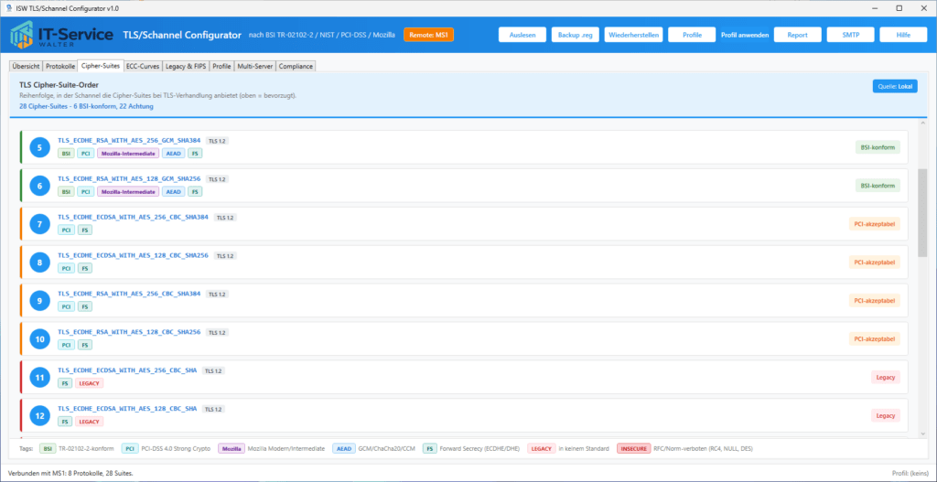
Task: Click Legacy status on suite 11
Action: pyautogui.click(x=885, y=378)
